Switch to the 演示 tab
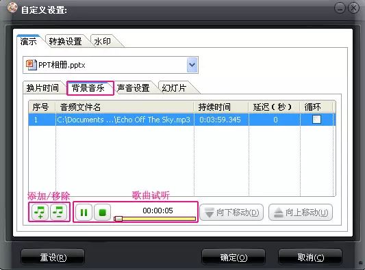The height and width of the screenshot is (270, 365). (28, 42)
